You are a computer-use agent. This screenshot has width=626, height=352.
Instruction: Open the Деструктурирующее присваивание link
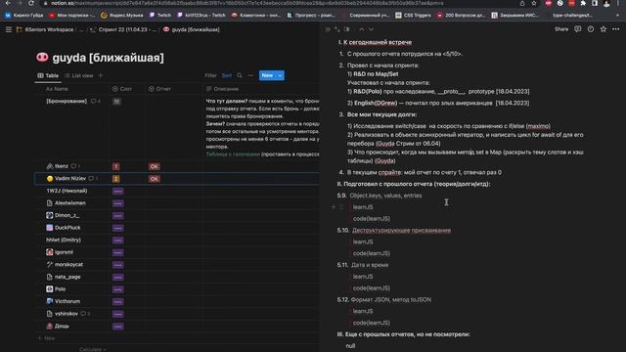click(401, 231)
